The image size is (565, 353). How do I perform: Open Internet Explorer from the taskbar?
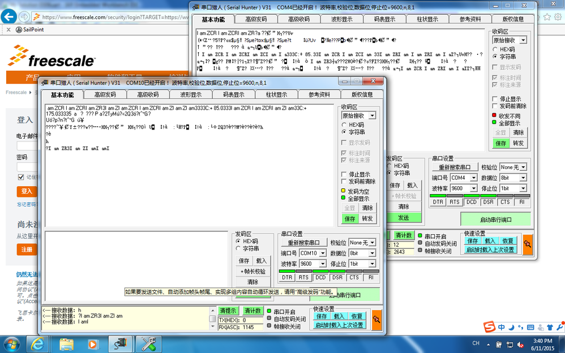click(37, 345)
